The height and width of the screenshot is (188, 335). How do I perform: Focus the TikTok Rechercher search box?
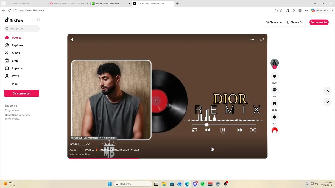click(x=22, y=28)
